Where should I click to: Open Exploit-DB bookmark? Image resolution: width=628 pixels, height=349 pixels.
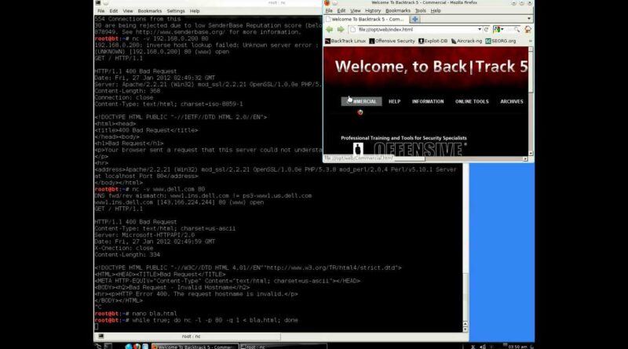click(433, 41)
